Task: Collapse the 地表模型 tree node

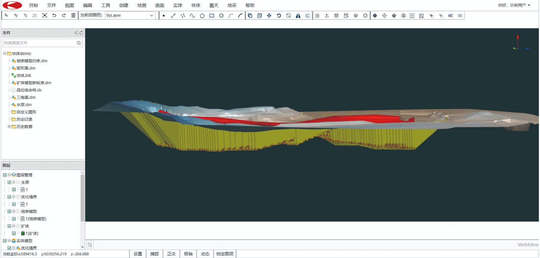Action: [13, 211]
